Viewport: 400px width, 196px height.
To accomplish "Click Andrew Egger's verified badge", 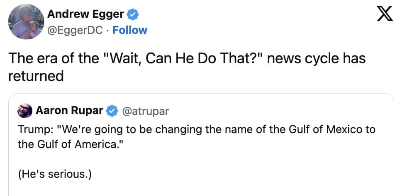I will click(133, 14).
